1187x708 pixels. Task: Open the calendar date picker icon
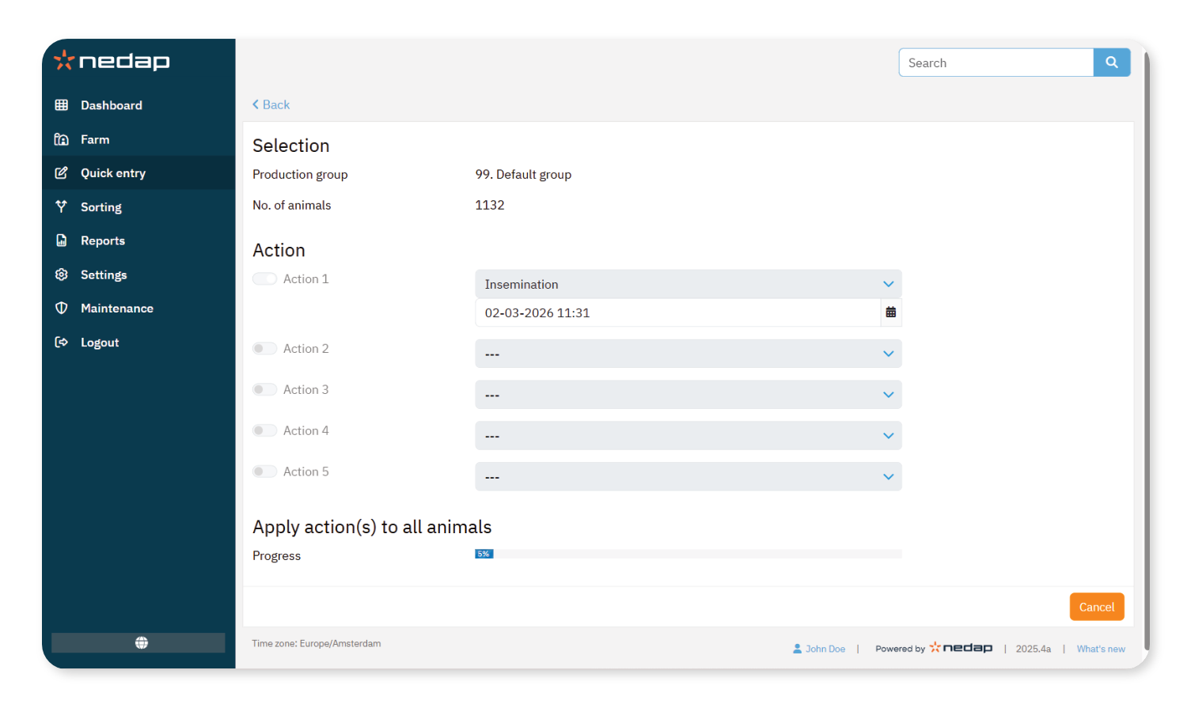tap(891, 312)
